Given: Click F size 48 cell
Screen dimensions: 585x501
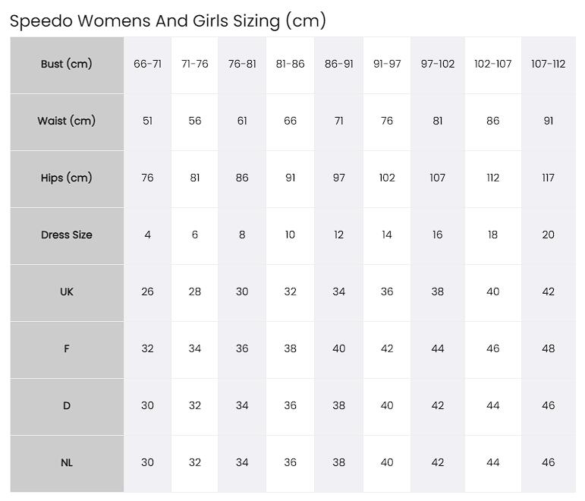Looking at the screenshot, I should (x=548, y=350).
